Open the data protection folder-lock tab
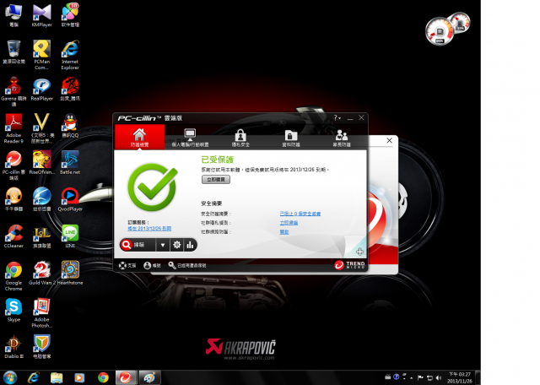The height and width of the screenshot is (385, 540). pyautogui.click(x=291, y=138)
